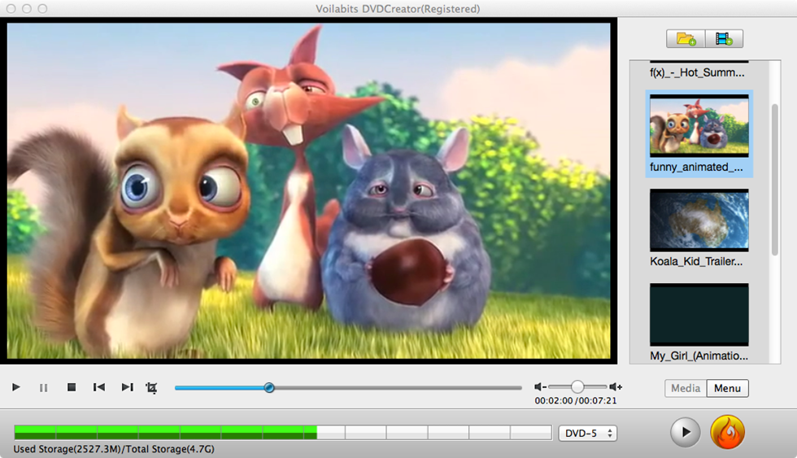Click the video preview frame
797x458 pixels.
pos(308,190)
